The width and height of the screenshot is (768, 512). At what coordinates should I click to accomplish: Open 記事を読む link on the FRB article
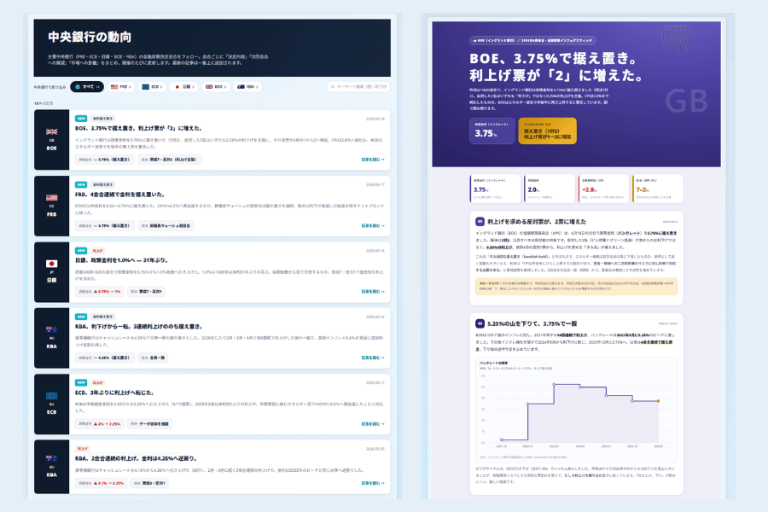coord(373,225)
